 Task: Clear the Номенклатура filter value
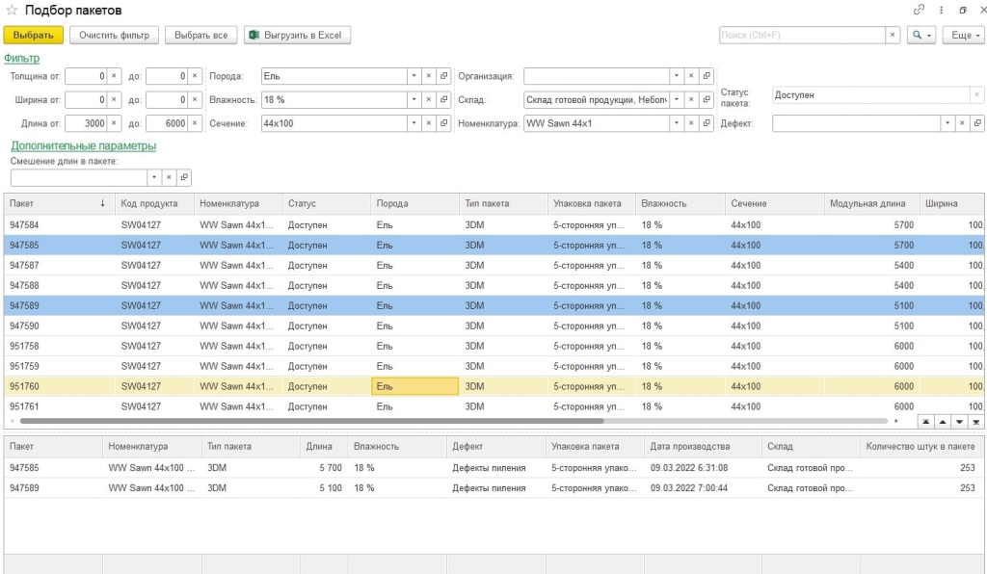coord(691,123)
